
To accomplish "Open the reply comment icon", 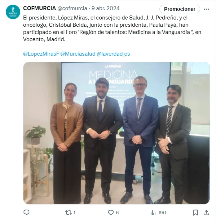I will click(x=26, y=212).
